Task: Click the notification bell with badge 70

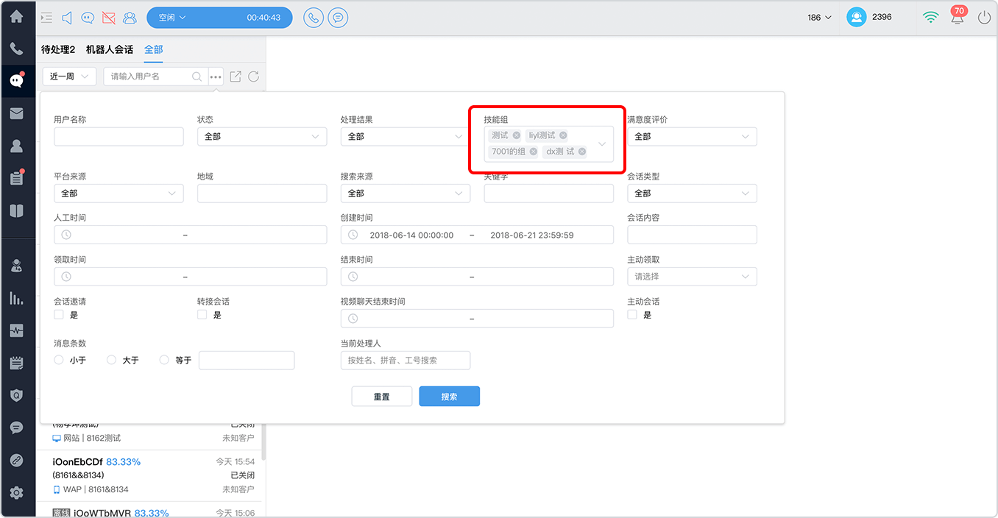Action: pyautogui.click(x=957, y=15)
